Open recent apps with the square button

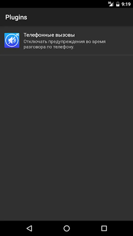(104, 228)
